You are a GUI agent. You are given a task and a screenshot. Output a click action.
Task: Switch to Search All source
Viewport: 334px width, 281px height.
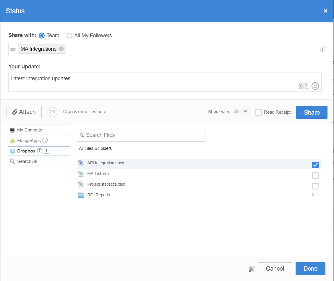point(27,161)
